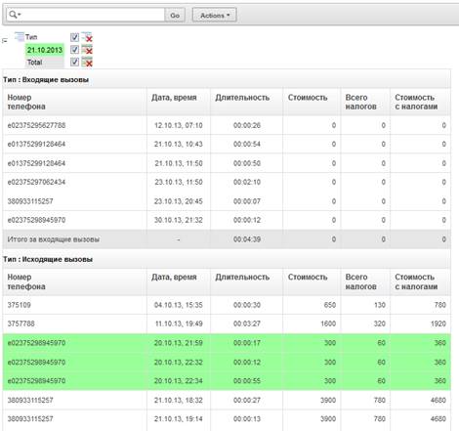Click the date cell 21.10.13, 11:50
This screenshot has width=459, height=431.
click(179, 163)
